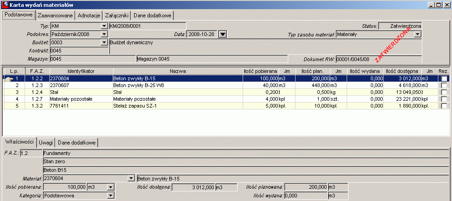This screenshot has height=201, width=452.
Task: Click the Ilość dostępna column header
Action: 402,71
